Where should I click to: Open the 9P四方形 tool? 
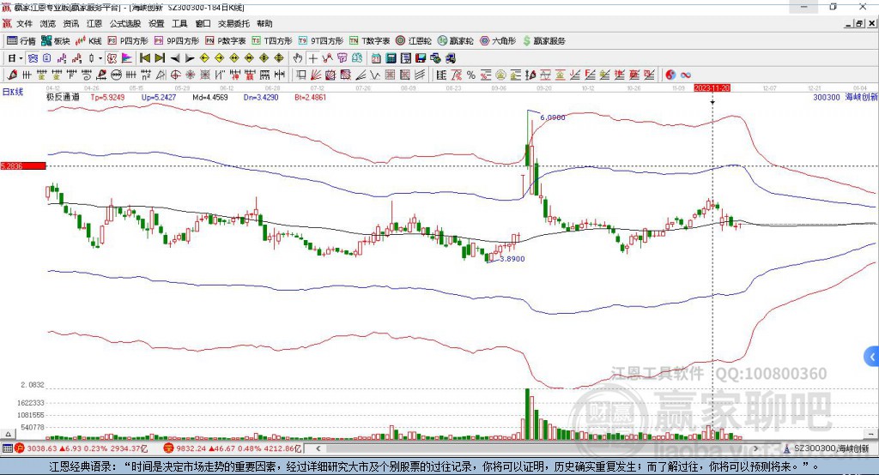point(177,41)
